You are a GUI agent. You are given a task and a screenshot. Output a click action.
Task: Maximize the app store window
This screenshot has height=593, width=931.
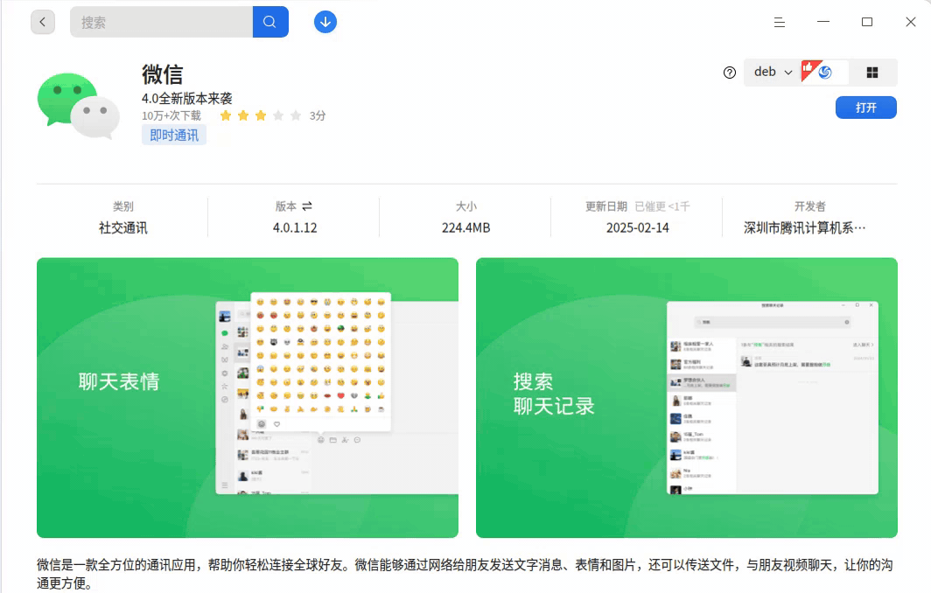coord(867,22)
